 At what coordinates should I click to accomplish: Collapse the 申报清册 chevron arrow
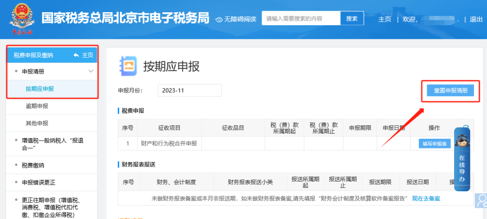click(91, 71)
